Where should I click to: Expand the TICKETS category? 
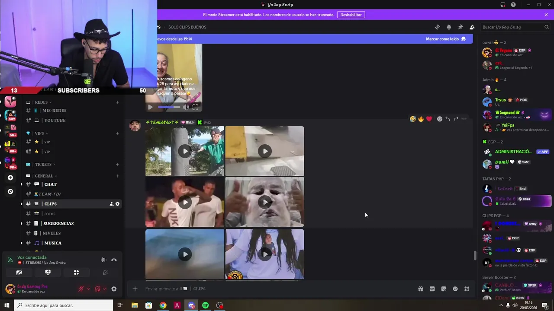(x=43, y=165)
